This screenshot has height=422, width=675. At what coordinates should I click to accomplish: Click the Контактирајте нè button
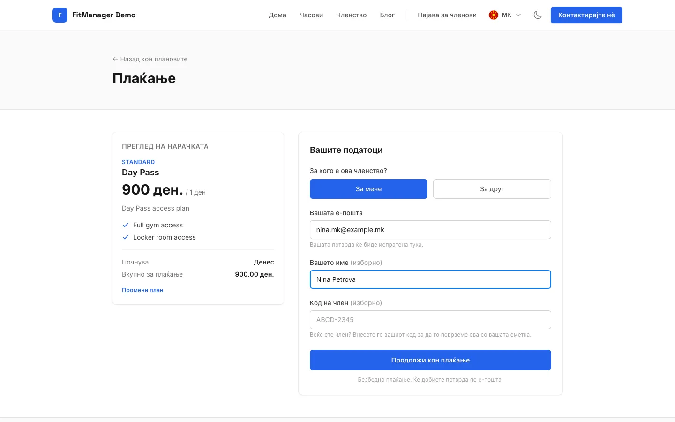pyautogui.click(x=586, y=15)
